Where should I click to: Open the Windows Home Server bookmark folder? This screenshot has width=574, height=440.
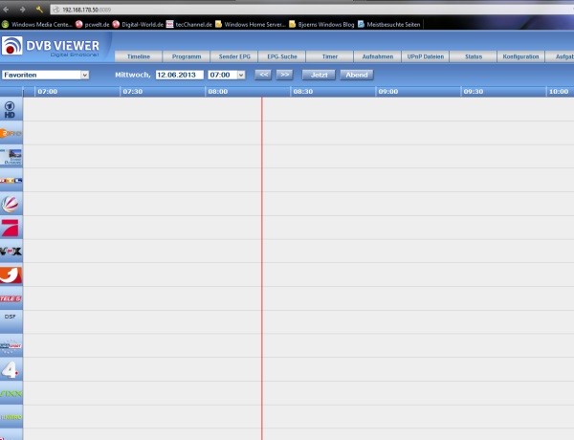[251, 25]
